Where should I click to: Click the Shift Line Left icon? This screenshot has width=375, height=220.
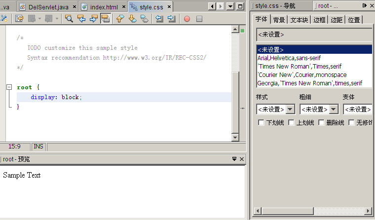coord(159,19)
